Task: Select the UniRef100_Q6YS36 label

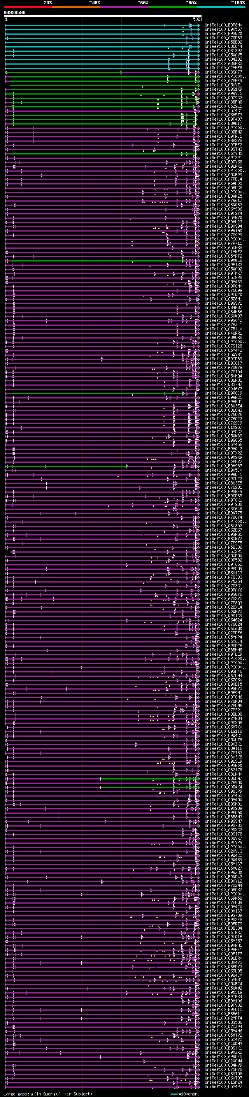Action: click(223, 209)
